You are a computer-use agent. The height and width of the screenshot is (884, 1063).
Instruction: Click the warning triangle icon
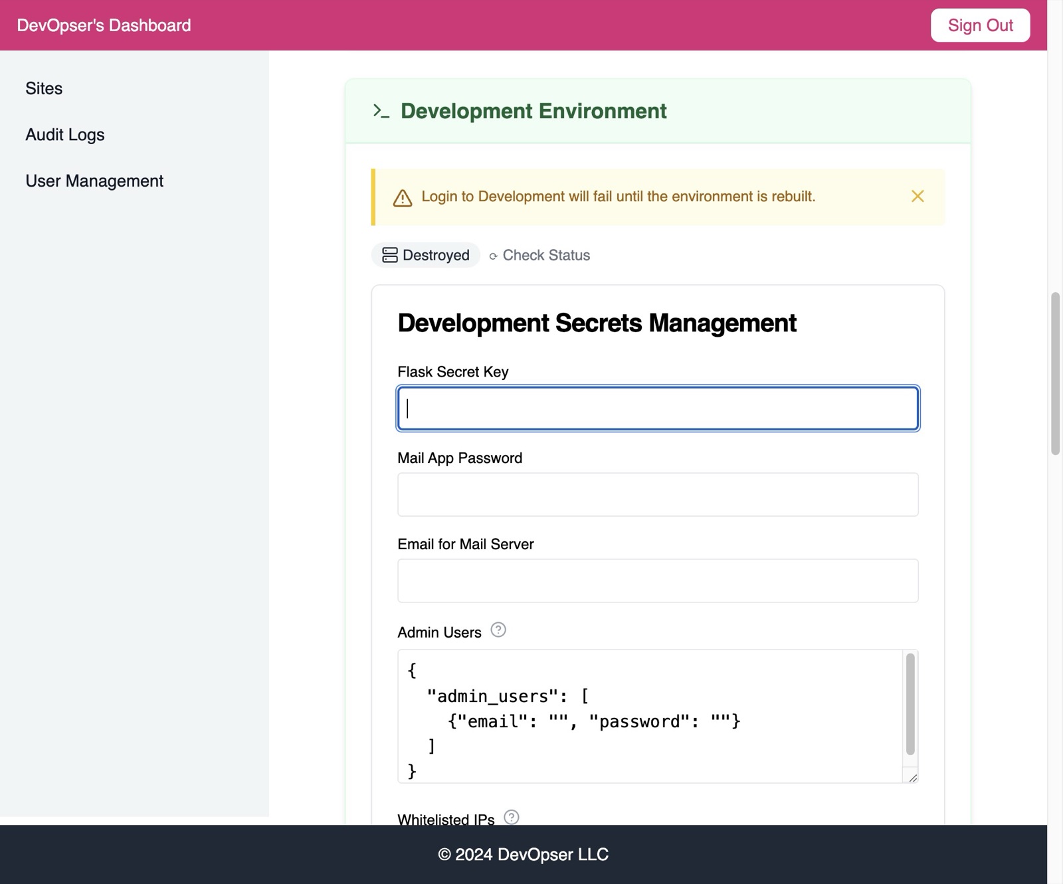403,198
